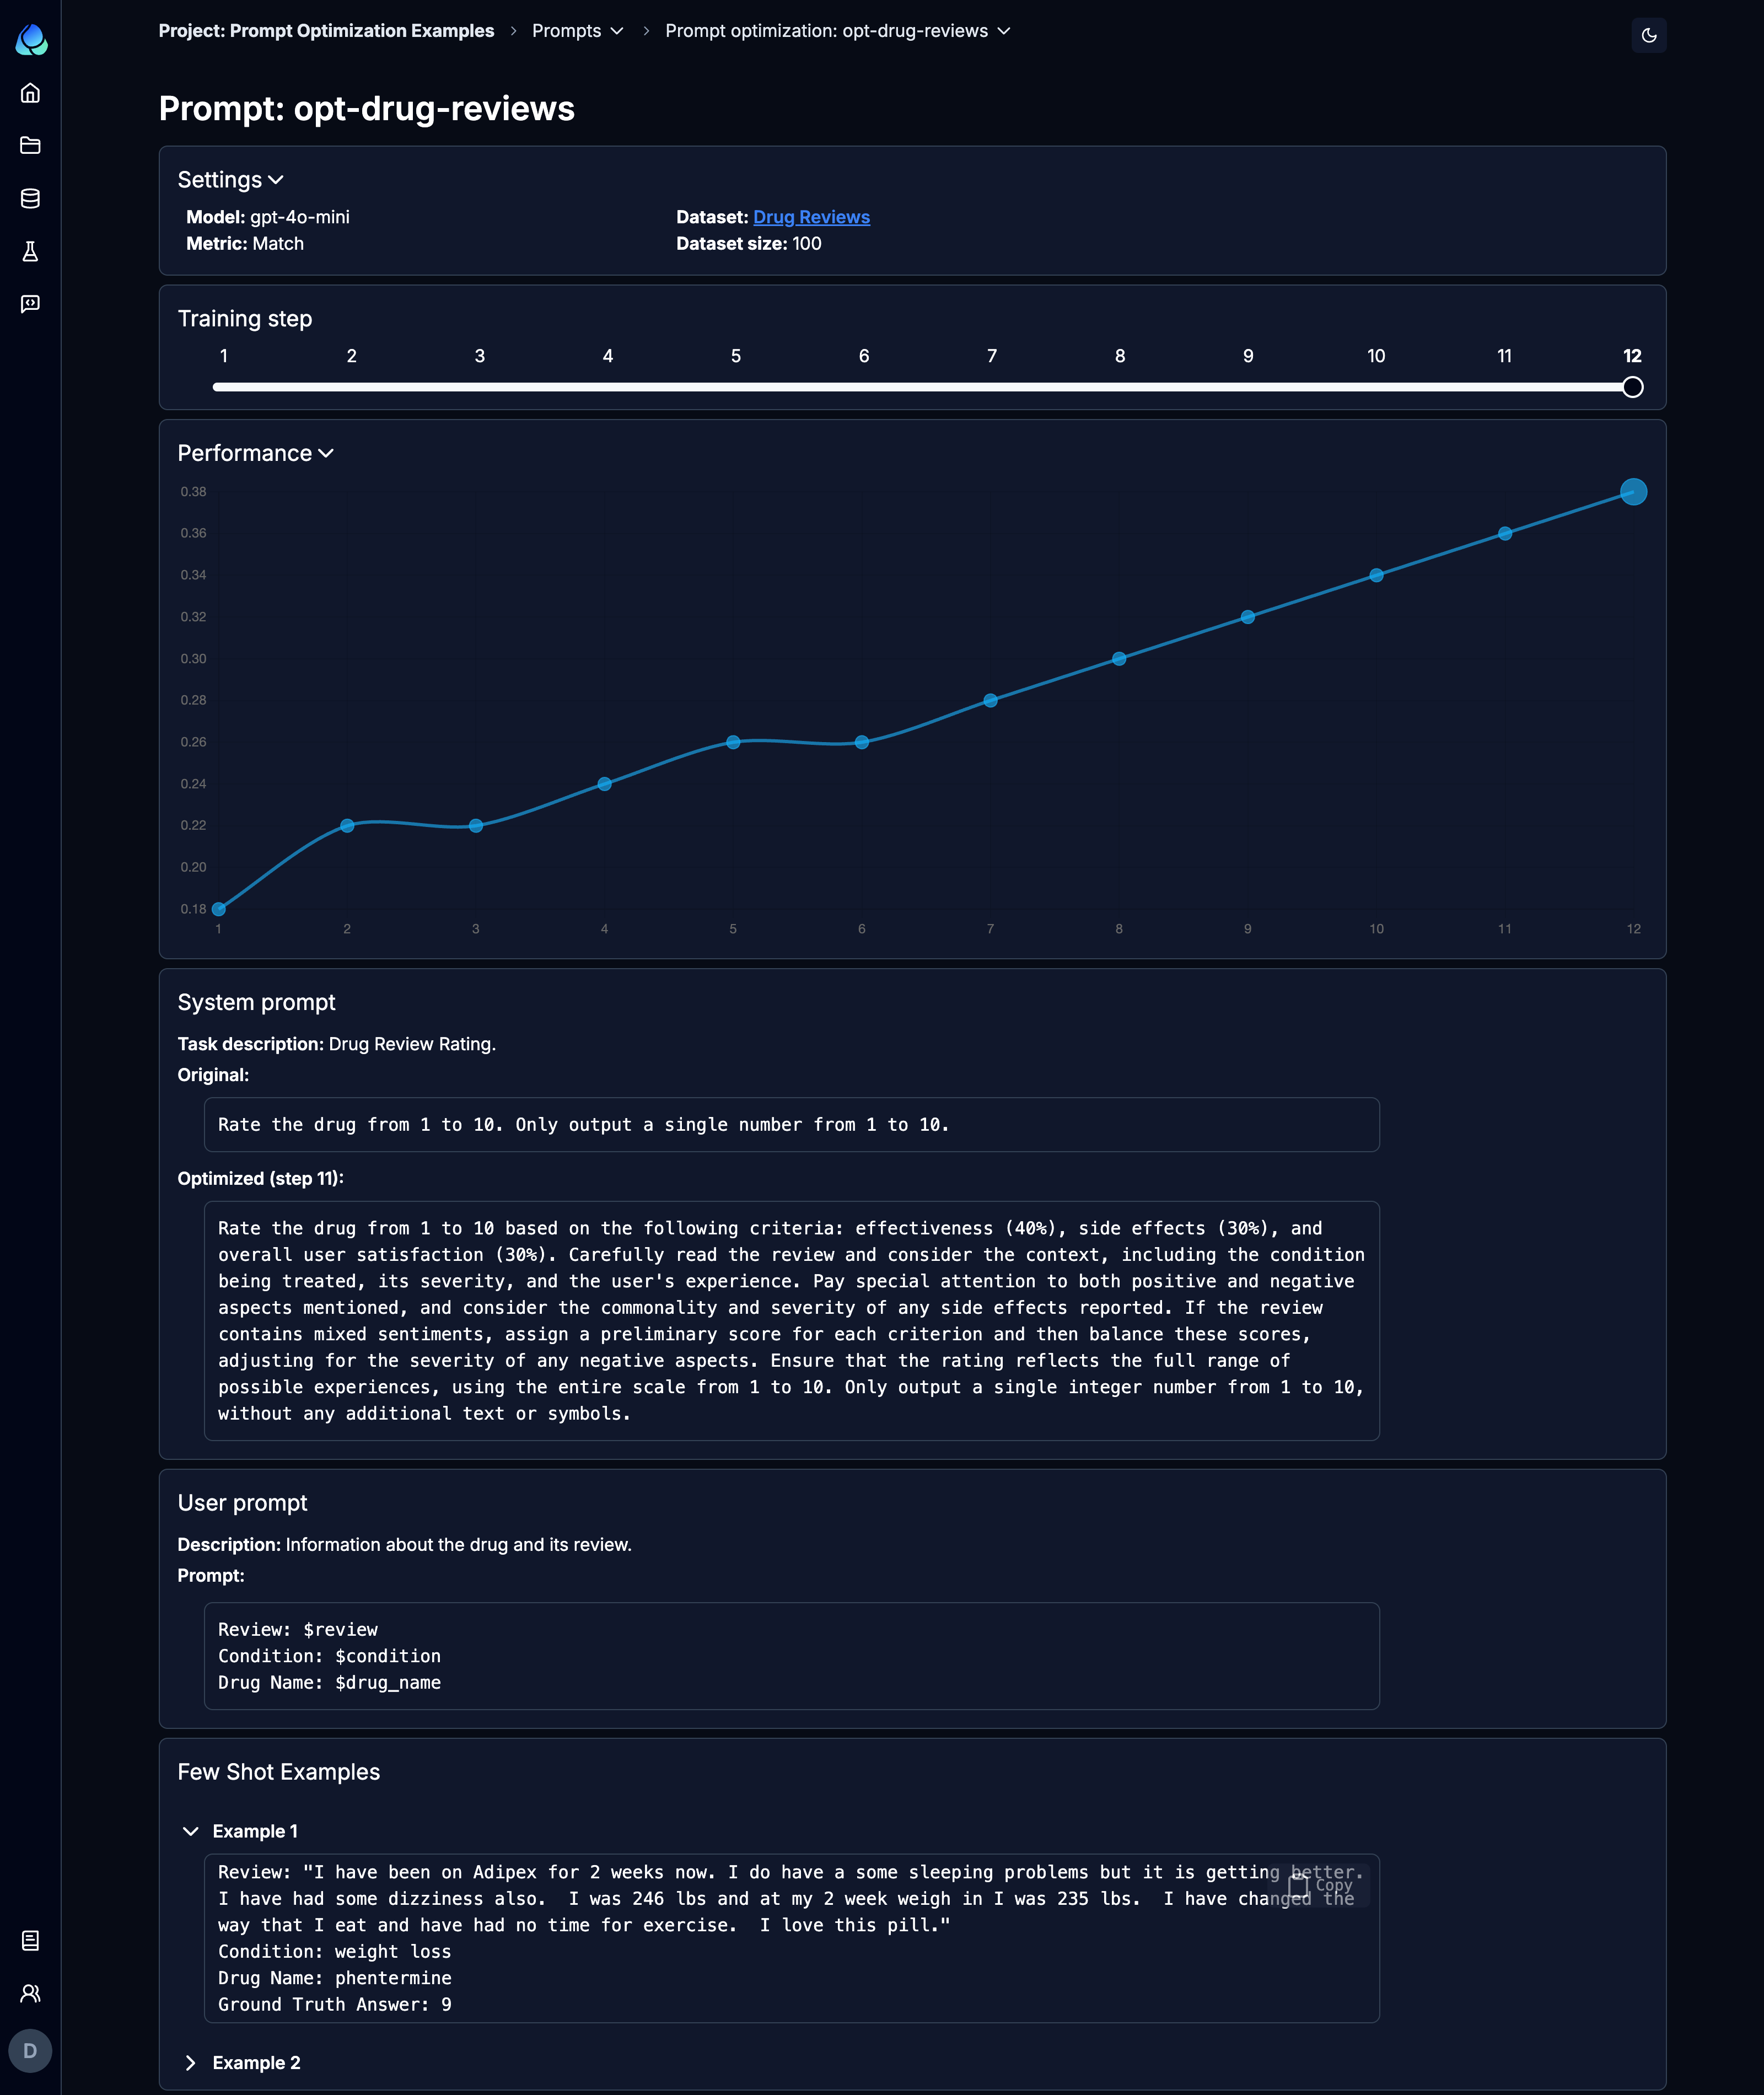Open the Drug Reviews dataset link
Image resolution: width=1764 pixels, height=2095 pixels.
point(811,217)
